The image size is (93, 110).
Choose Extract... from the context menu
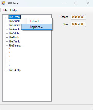37,21
